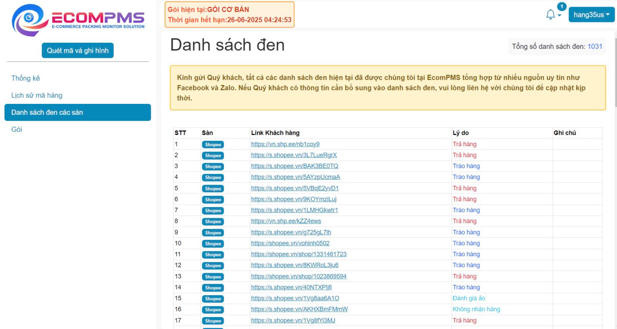Click the Danh sách đen page heading
The image size is (617, 329).
coord(228,45)
